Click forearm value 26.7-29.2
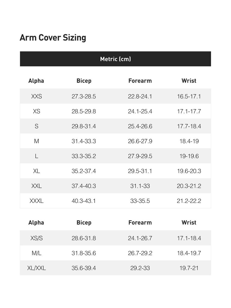 [140, 253]
